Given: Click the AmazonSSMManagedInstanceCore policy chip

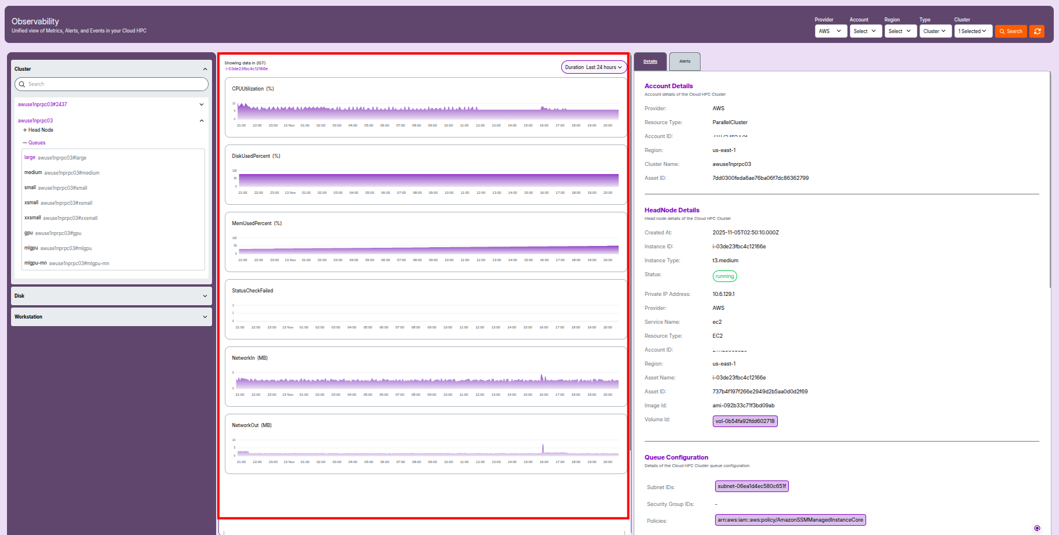Looking at the screenshot, I should pos(791,520).
